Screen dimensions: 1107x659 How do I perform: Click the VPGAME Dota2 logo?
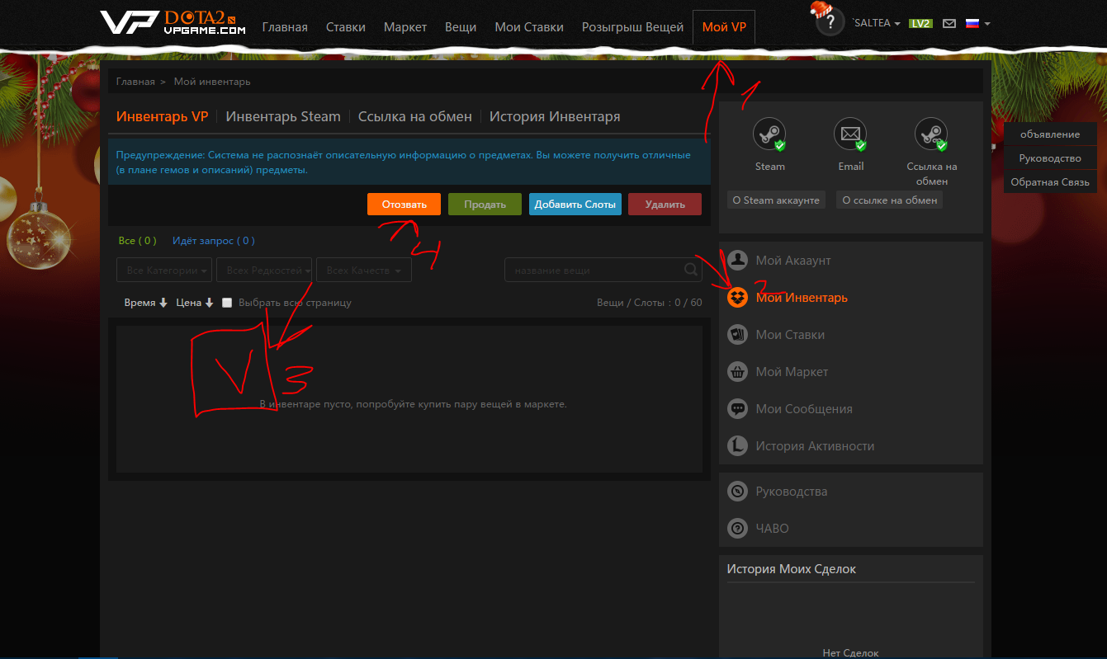coord(173,24)
